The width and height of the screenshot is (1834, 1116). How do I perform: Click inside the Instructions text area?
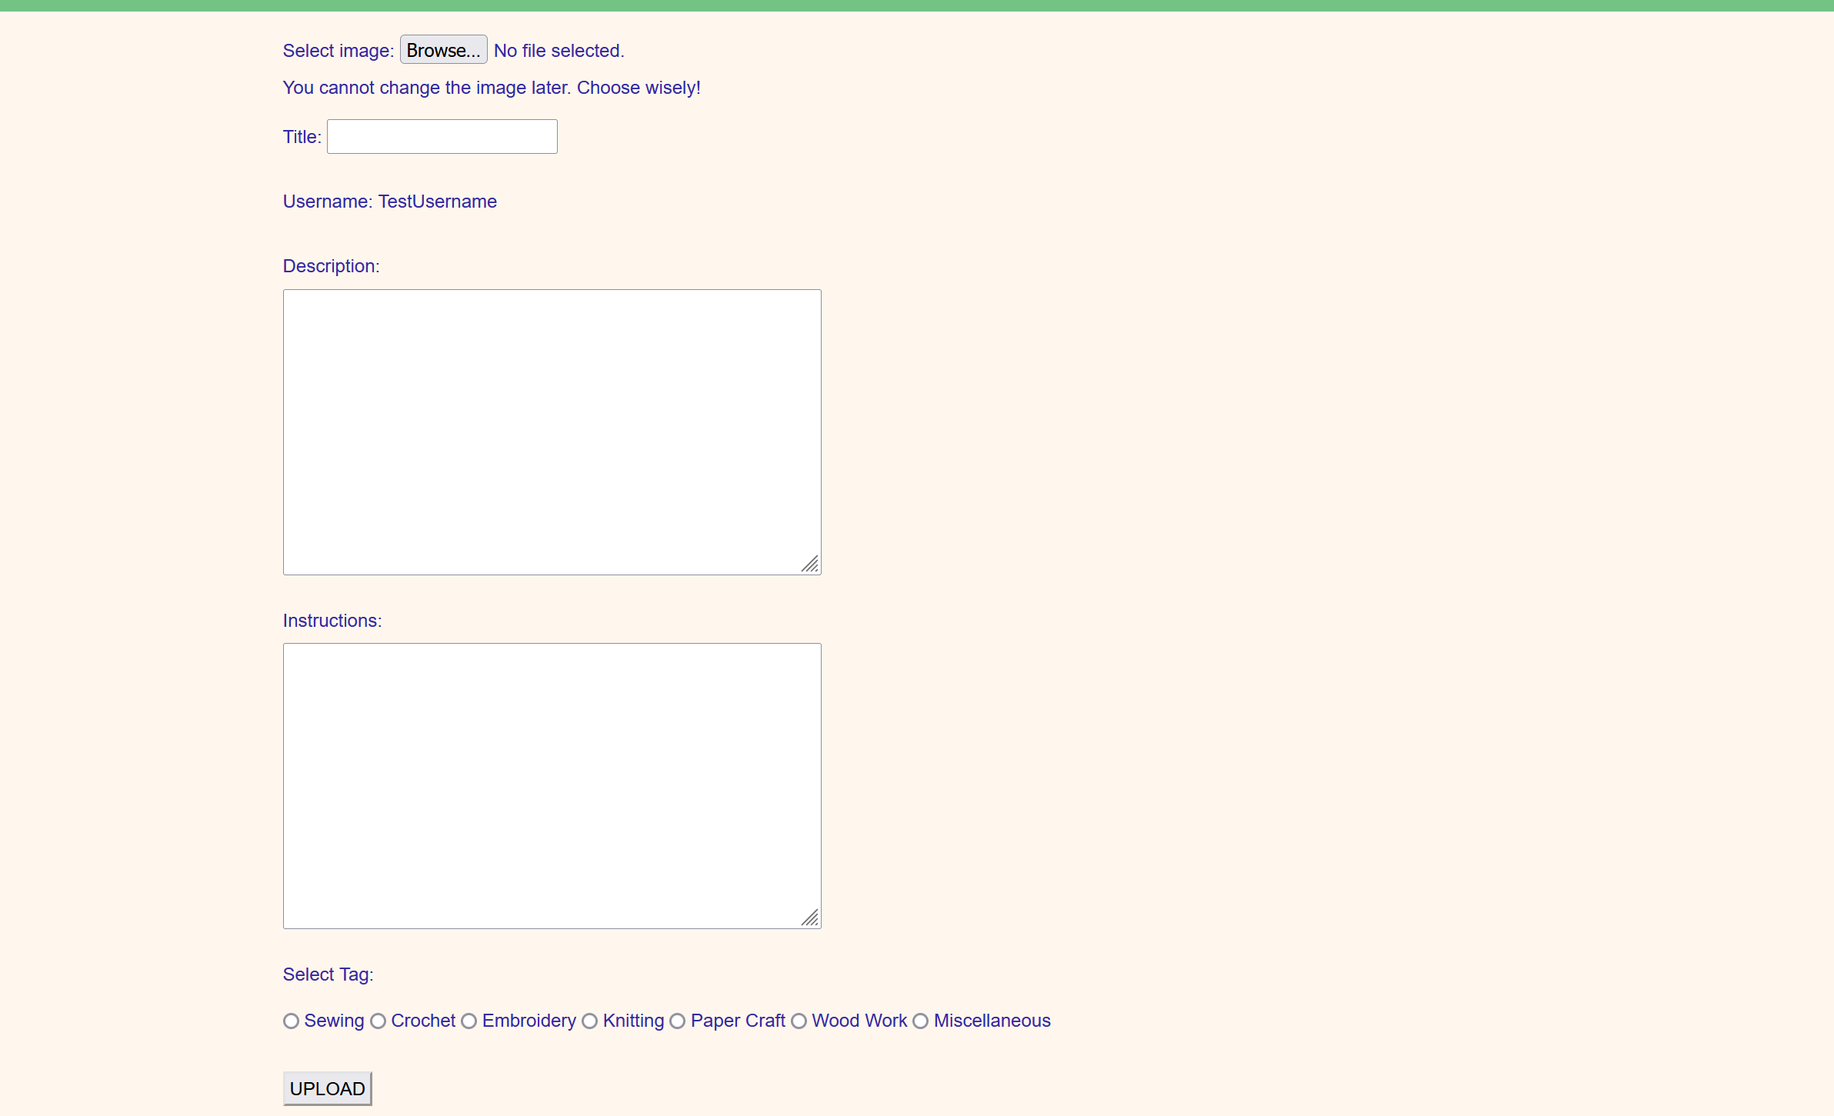click(552, 785)
